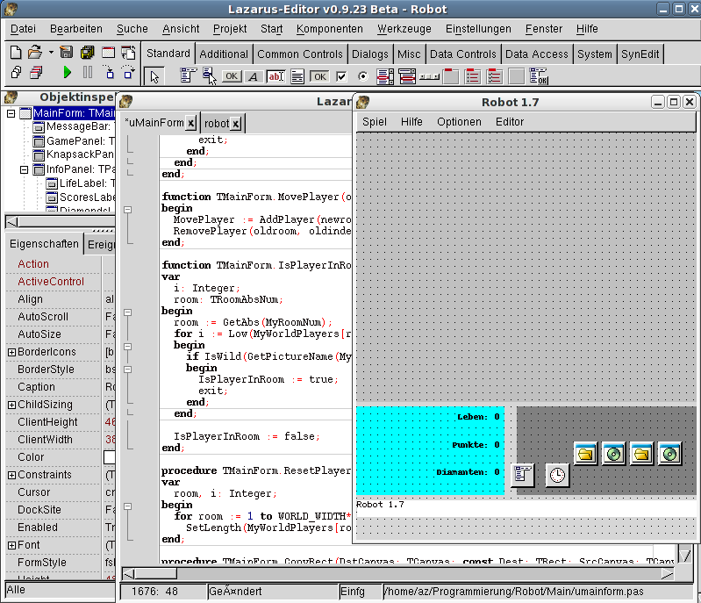Switch to the Ereignisse tab in Objektinspektor
Image resolution: width=701 pixels, height=603 pixels.
pos(101,245)
